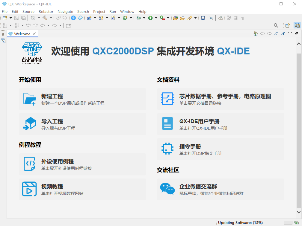This screenshot has width=302, height=226.
Task: Open the QX-IDE用户手册 user manual card
Action: click(221, 124)
